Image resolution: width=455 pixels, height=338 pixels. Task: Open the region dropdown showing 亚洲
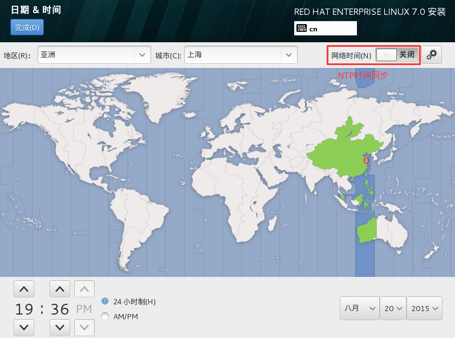tap(94, 55)
